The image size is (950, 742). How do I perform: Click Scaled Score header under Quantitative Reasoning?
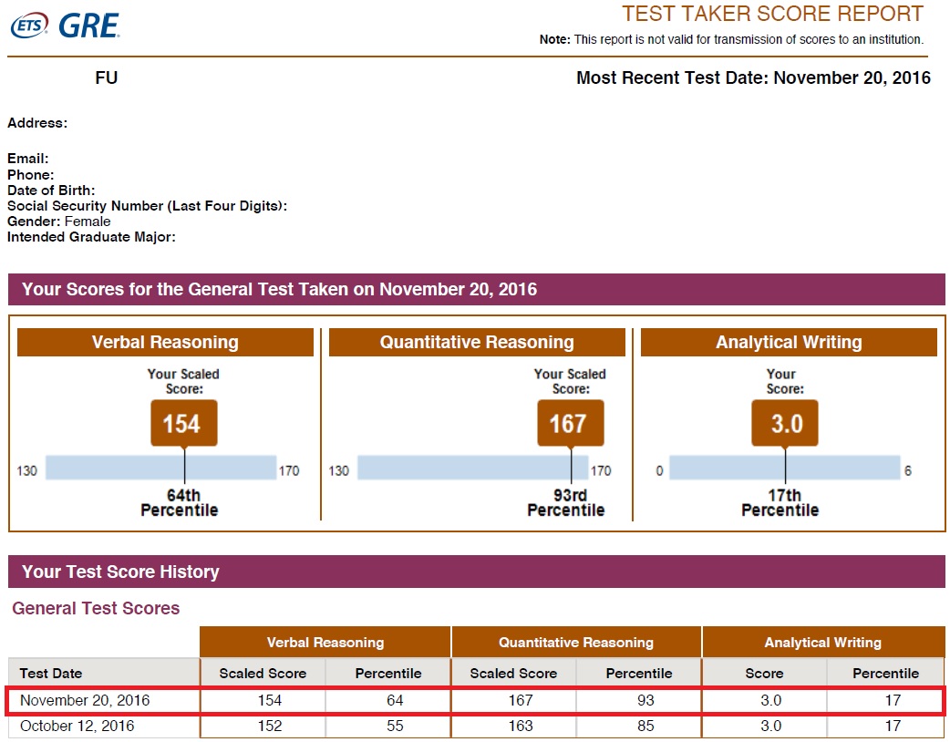(x=514, y=674)
